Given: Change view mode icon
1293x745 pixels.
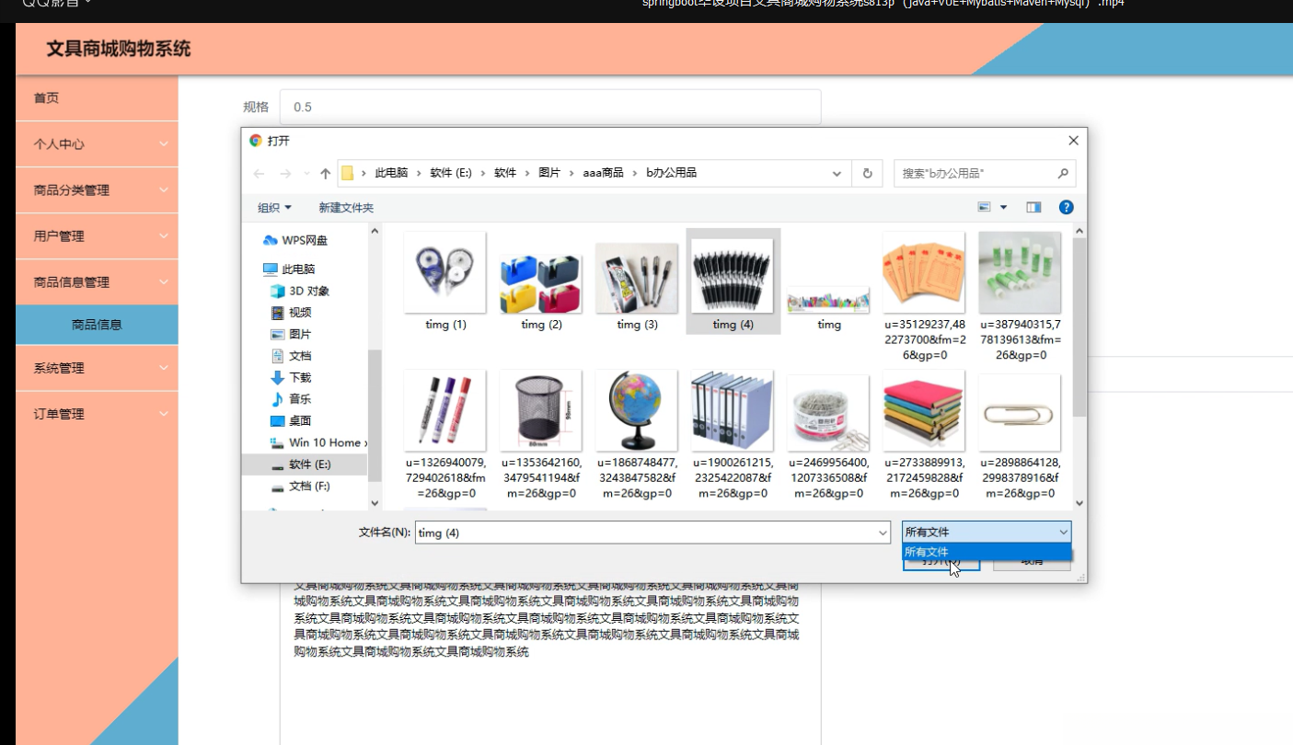Looking at the screenshot, I should point(985,208).
